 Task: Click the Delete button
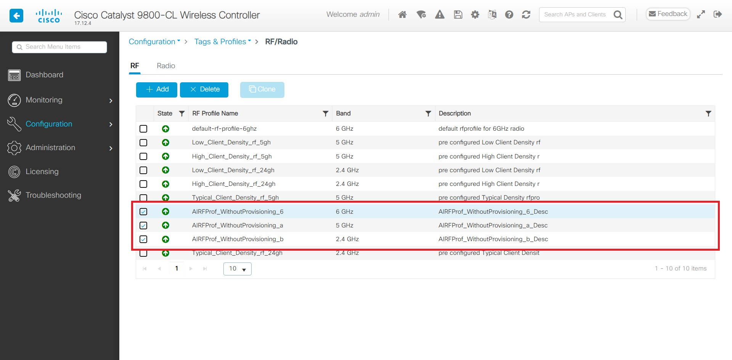click(x=204, y=90)
